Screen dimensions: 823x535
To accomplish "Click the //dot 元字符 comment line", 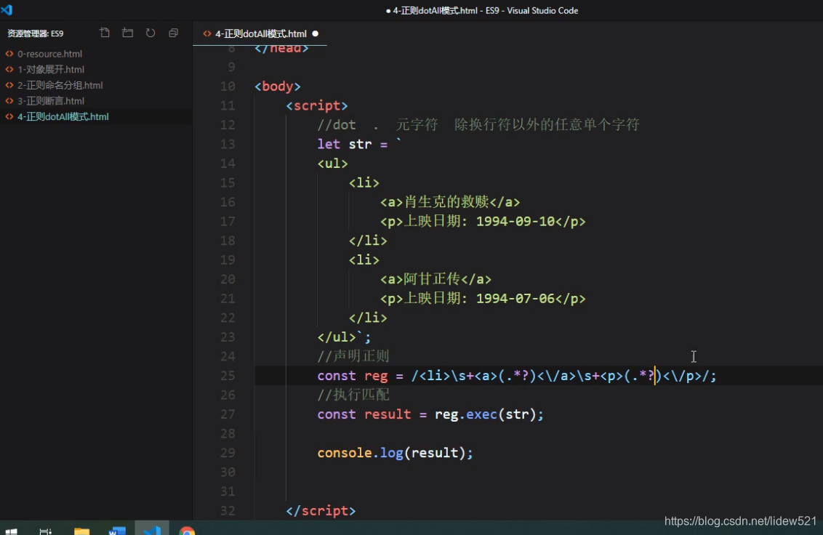I will tap(478, 125).
